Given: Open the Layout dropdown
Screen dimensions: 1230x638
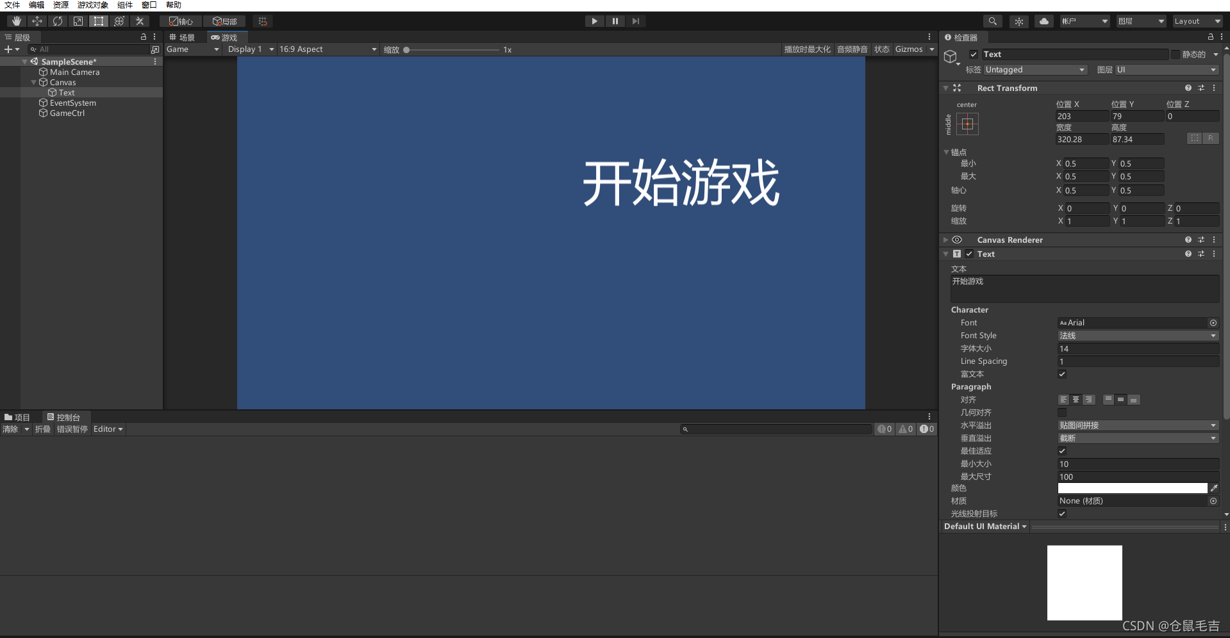Looking at the screenshot, I should click(x=1197, y=21).
